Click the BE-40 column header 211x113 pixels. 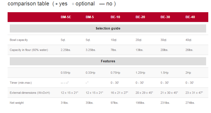(190, 17)
